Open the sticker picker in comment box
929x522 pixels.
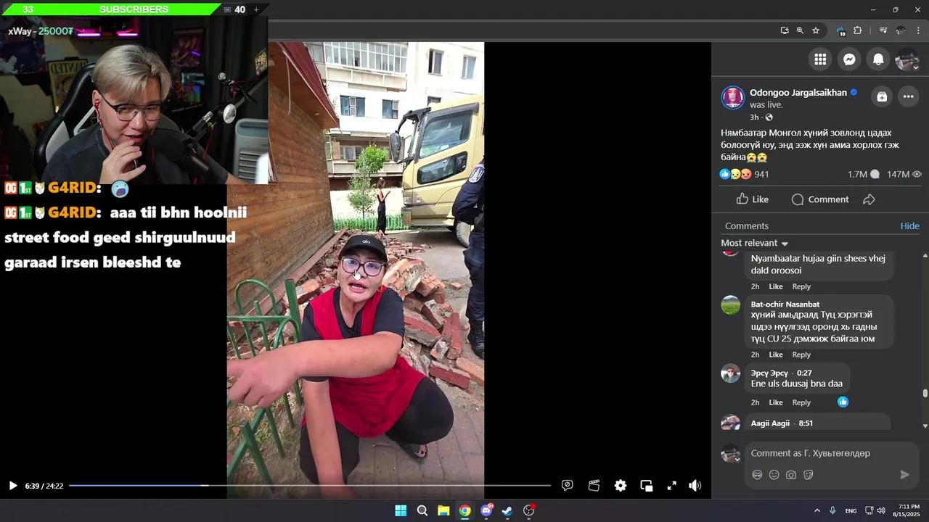tap(809, 475)
